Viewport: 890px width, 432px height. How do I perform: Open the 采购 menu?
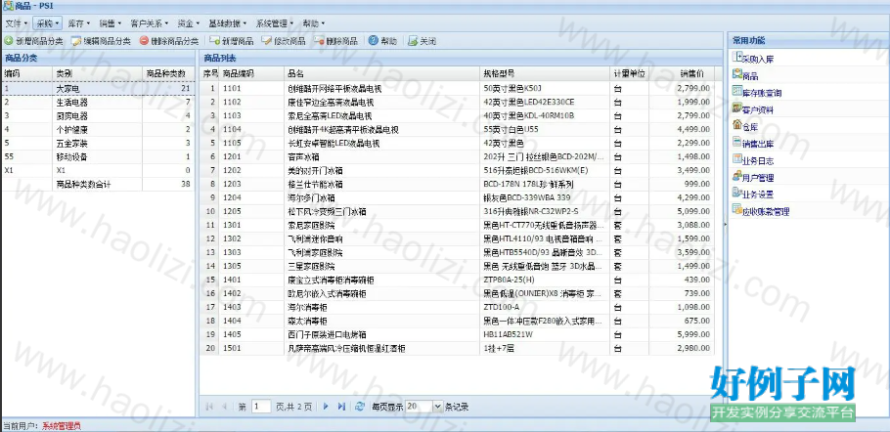point(47,23)
